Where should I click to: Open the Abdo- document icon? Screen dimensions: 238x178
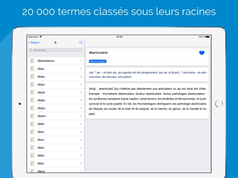point(32,100)
